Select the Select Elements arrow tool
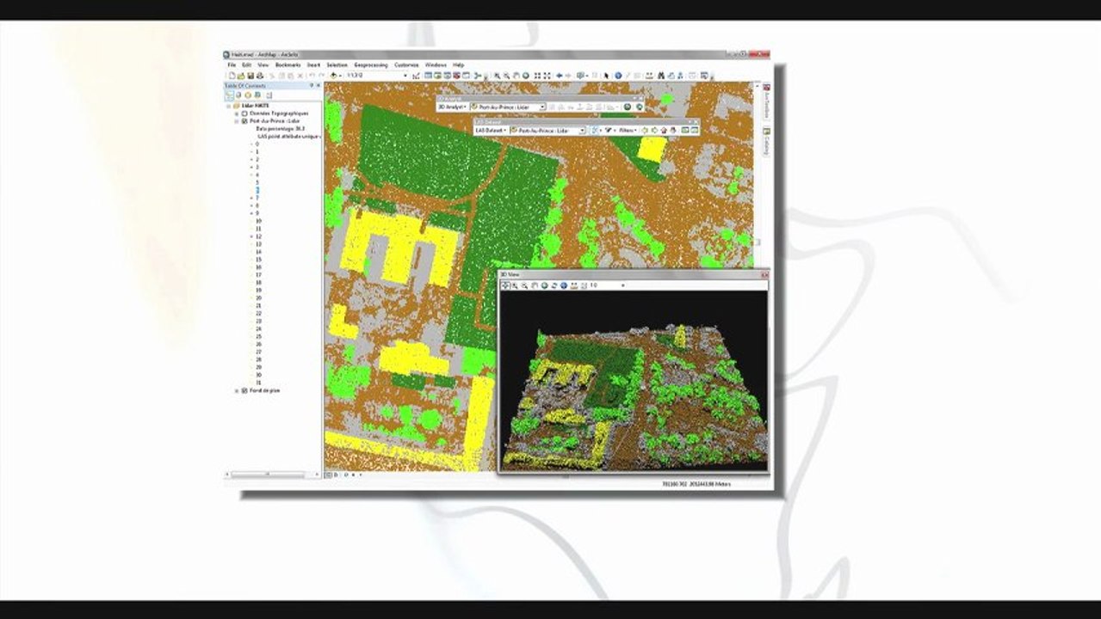 (x=606, y=76)
